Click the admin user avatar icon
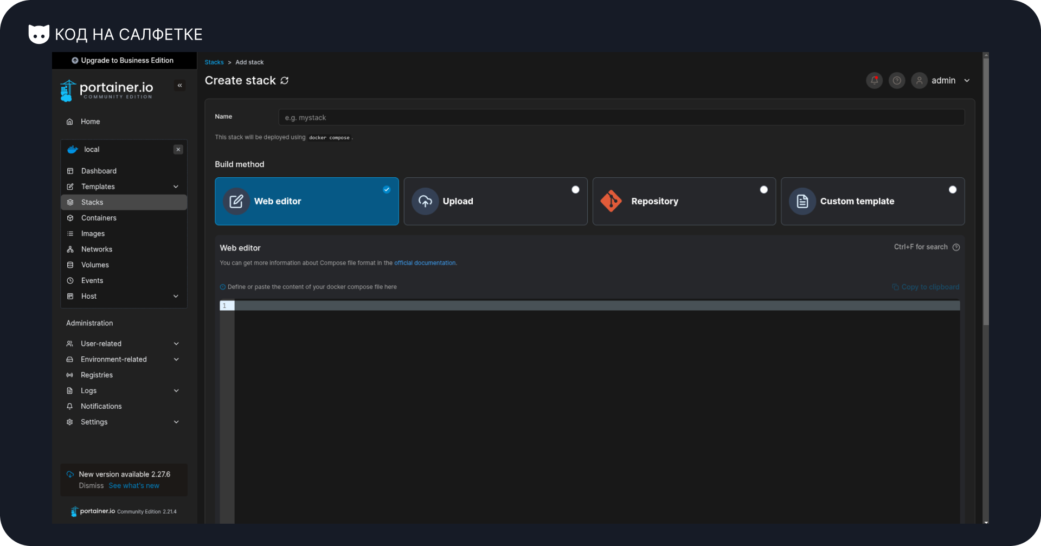 (x=919, y=81)
